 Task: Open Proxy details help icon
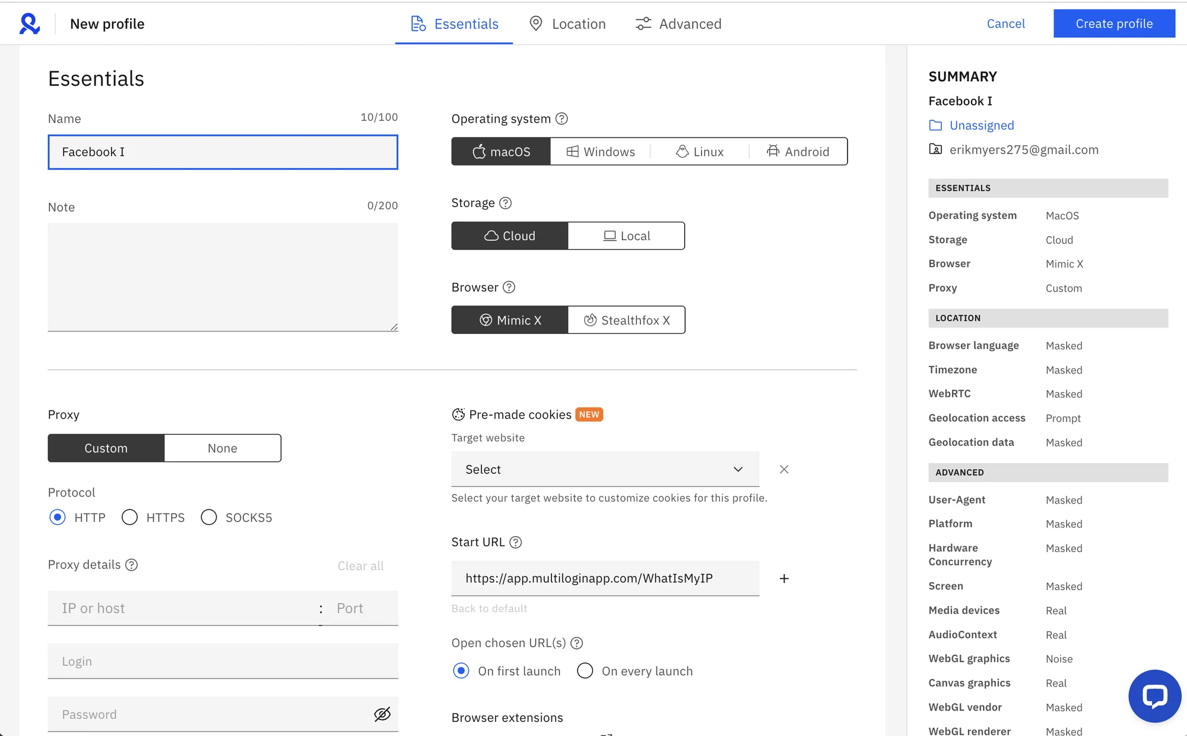pyautogui.click(x=131, y=565)
